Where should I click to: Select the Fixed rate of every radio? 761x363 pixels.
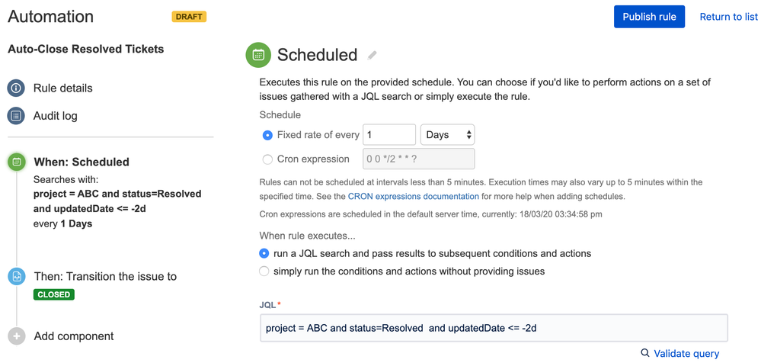tap(267, 135)
